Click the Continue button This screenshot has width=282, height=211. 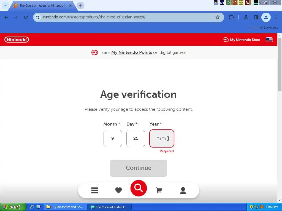139,168
